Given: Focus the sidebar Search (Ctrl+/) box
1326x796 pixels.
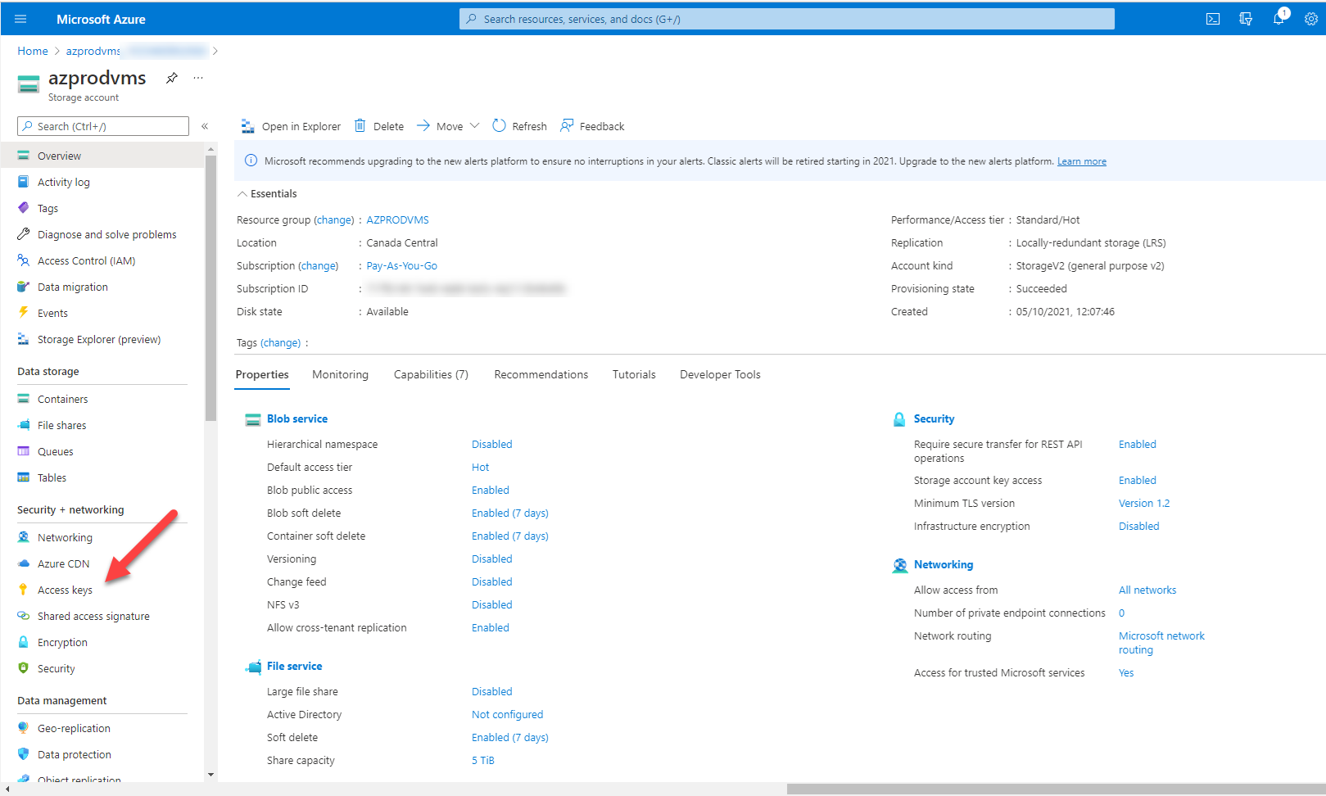Looking at the screenshot, I should (103, 126).
